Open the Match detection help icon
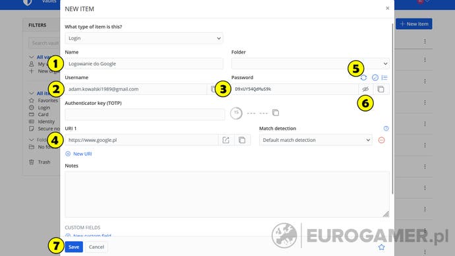 [x=386, y=128]
